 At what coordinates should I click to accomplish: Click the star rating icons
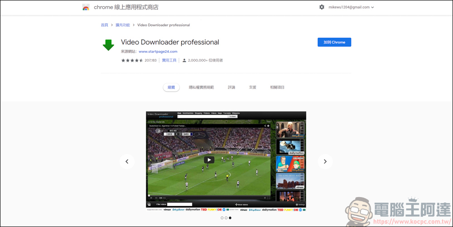tap(132, 60)
